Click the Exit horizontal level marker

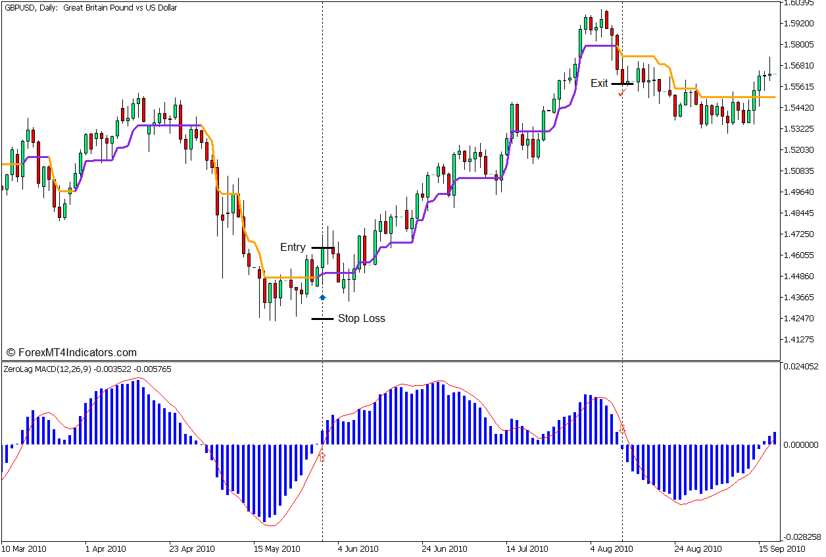[x=621, y=84]
